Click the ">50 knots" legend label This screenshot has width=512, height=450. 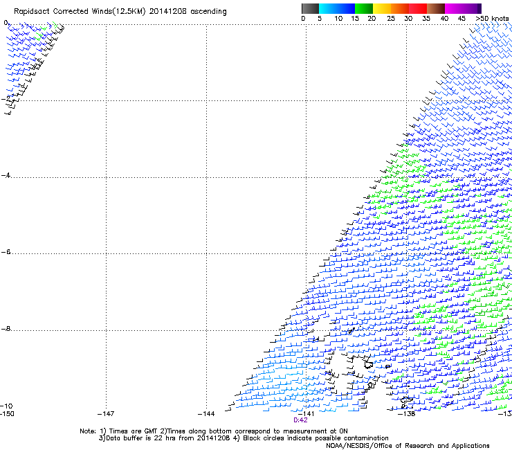pos(492,19)
